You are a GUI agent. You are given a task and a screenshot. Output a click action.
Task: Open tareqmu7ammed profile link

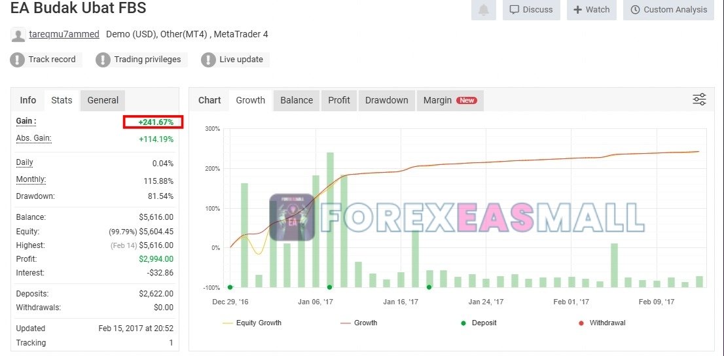[x=63, y=34]
